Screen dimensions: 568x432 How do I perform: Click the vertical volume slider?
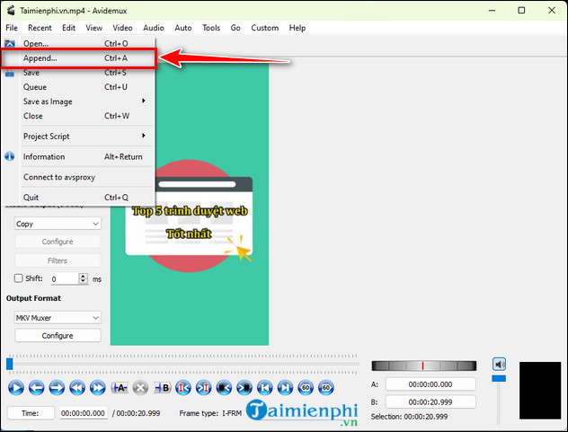[499, 395]
